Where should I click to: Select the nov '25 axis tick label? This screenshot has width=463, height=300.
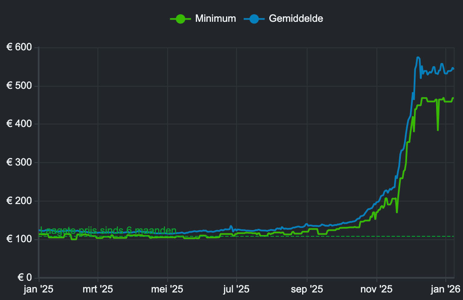coord(376,289)
